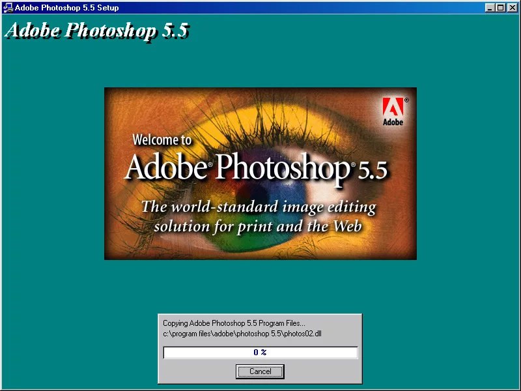Click the 0% installation progress bar
Image resolution: width=521 pixels, height=391 pixels.
(x=260, y=353)
